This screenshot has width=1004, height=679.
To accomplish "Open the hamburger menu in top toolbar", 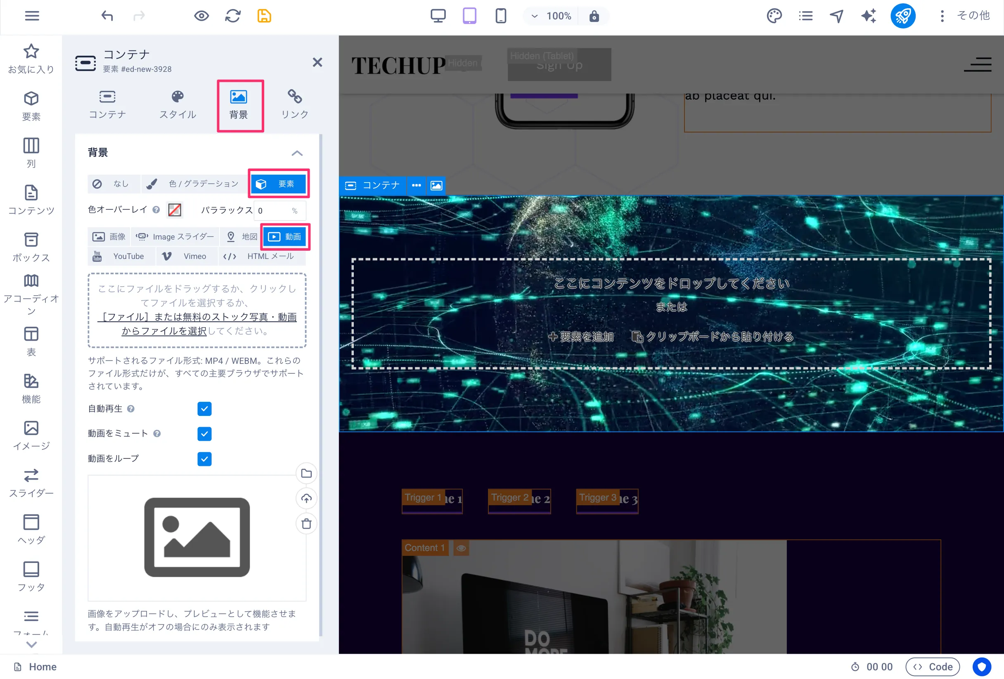I will [32, 16].
